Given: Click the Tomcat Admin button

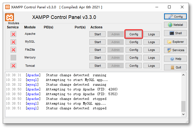Looking at the screenshot, I should click(116, 66).
